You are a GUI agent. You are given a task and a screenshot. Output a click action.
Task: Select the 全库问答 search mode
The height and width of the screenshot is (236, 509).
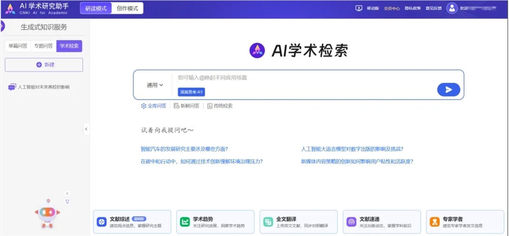point(154,106)
